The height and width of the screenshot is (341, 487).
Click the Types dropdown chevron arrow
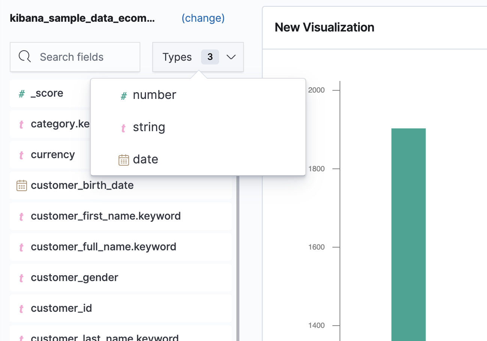coord(231,57)
